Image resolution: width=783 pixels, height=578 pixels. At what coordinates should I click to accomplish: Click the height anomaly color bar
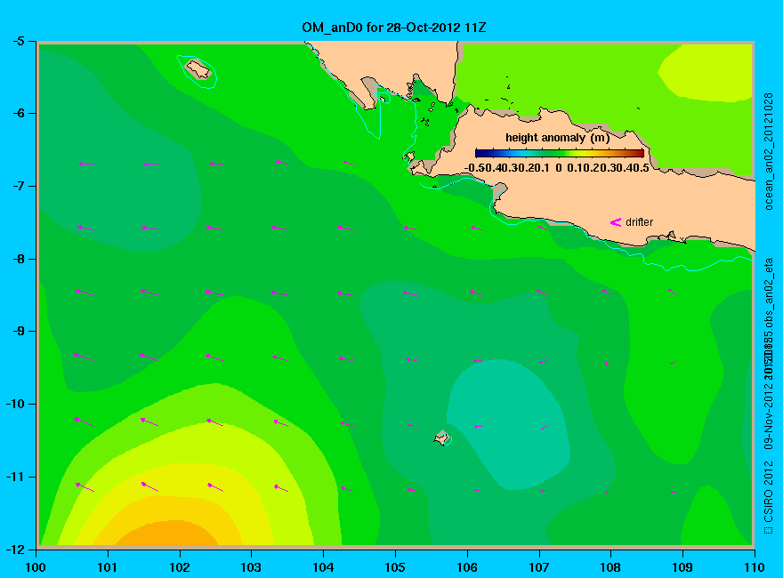(x=560, y=153)
